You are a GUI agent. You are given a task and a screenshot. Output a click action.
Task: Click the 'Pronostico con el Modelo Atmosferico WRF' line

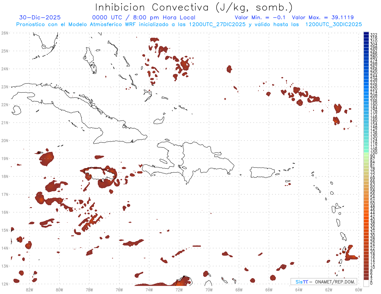click(189, 24)
